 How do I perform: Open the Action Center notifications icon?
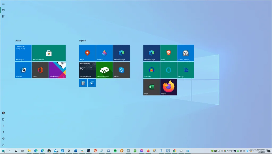point(269,151)
